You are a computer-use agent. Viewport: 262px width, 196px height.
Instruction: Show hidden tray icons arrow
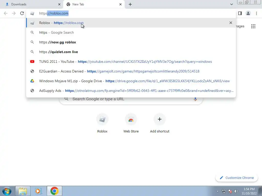(217, 191)
